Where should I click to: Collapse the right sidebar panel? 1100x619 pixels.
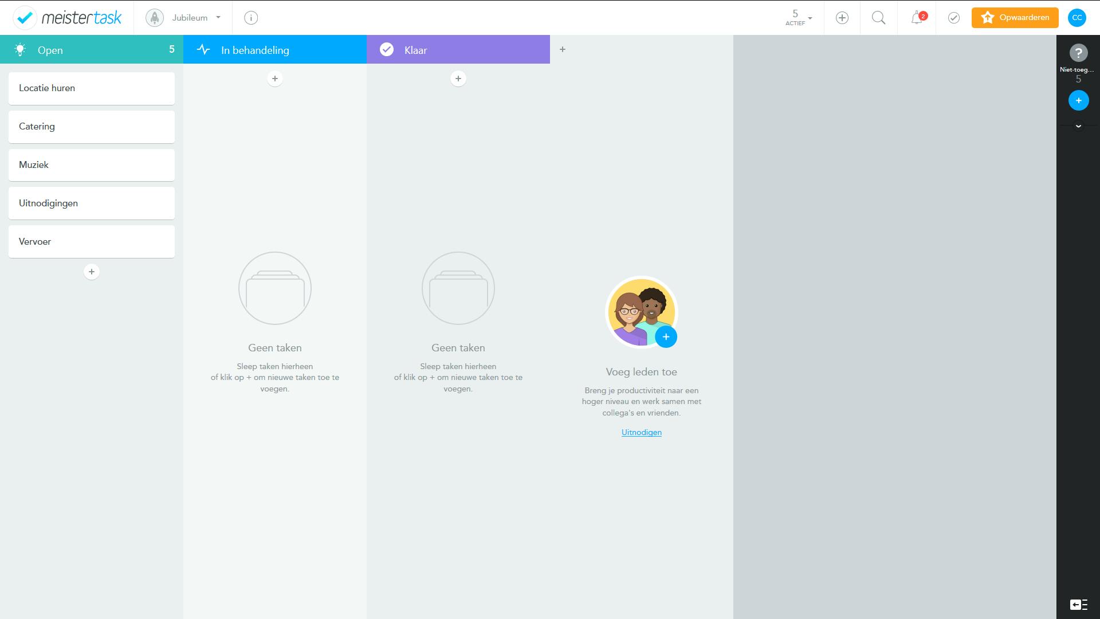(x=1078, y=605)
